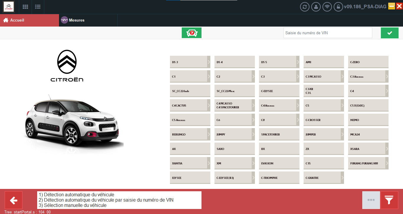403x214 pixels.
Task: Open the grid view icon
Action: point(25,6)
